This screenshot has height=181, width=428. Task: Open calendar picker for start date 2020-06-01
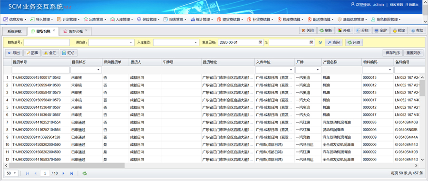(x=260, y=43)
